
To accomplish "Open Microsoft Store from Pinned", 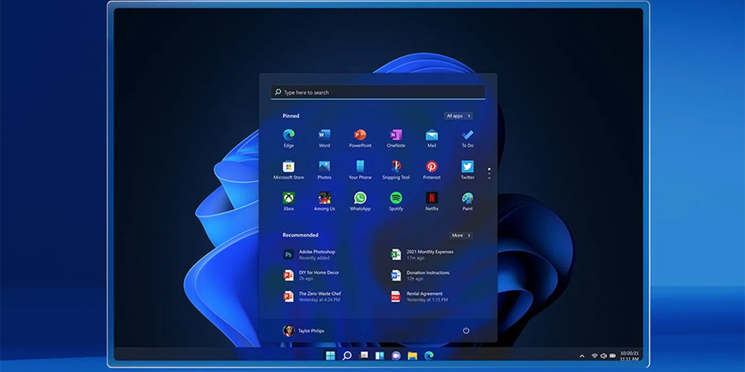I will coord(288,170).
